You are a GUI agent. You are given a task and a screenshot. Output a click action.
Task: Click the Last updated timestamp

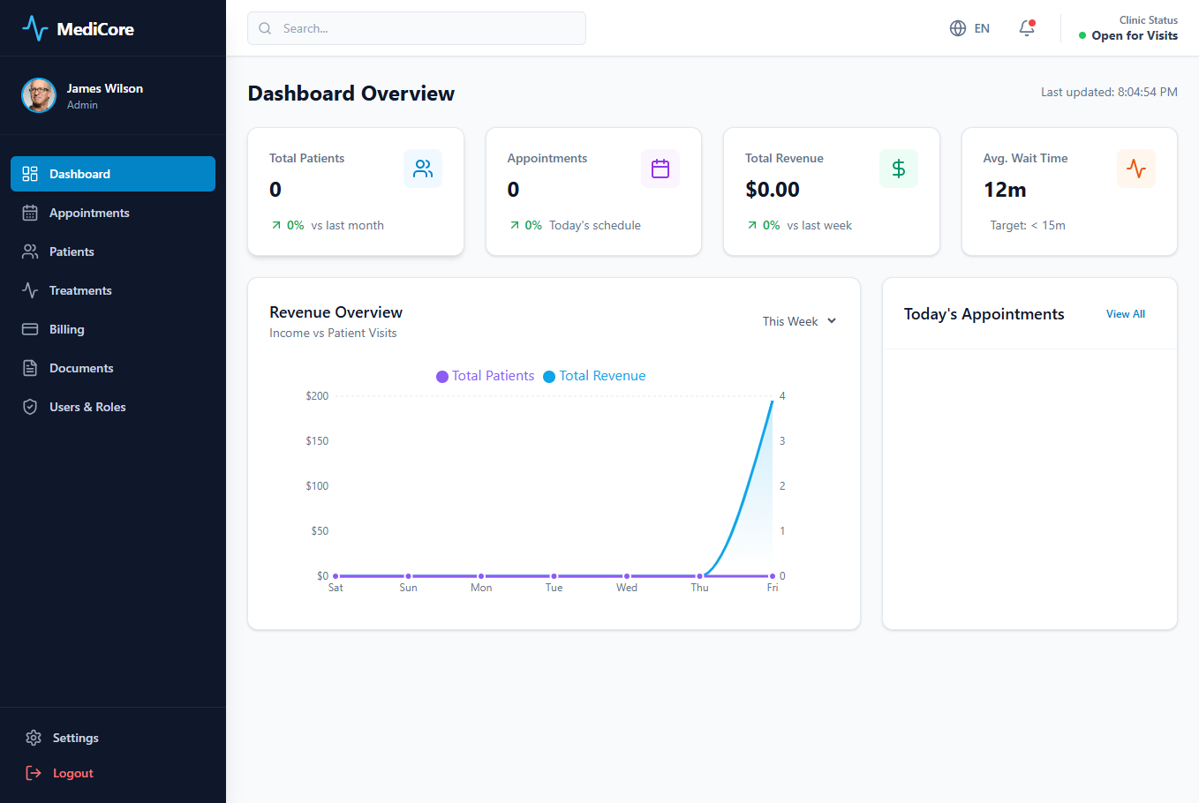pyautogui.click(x=1109, y=92)
